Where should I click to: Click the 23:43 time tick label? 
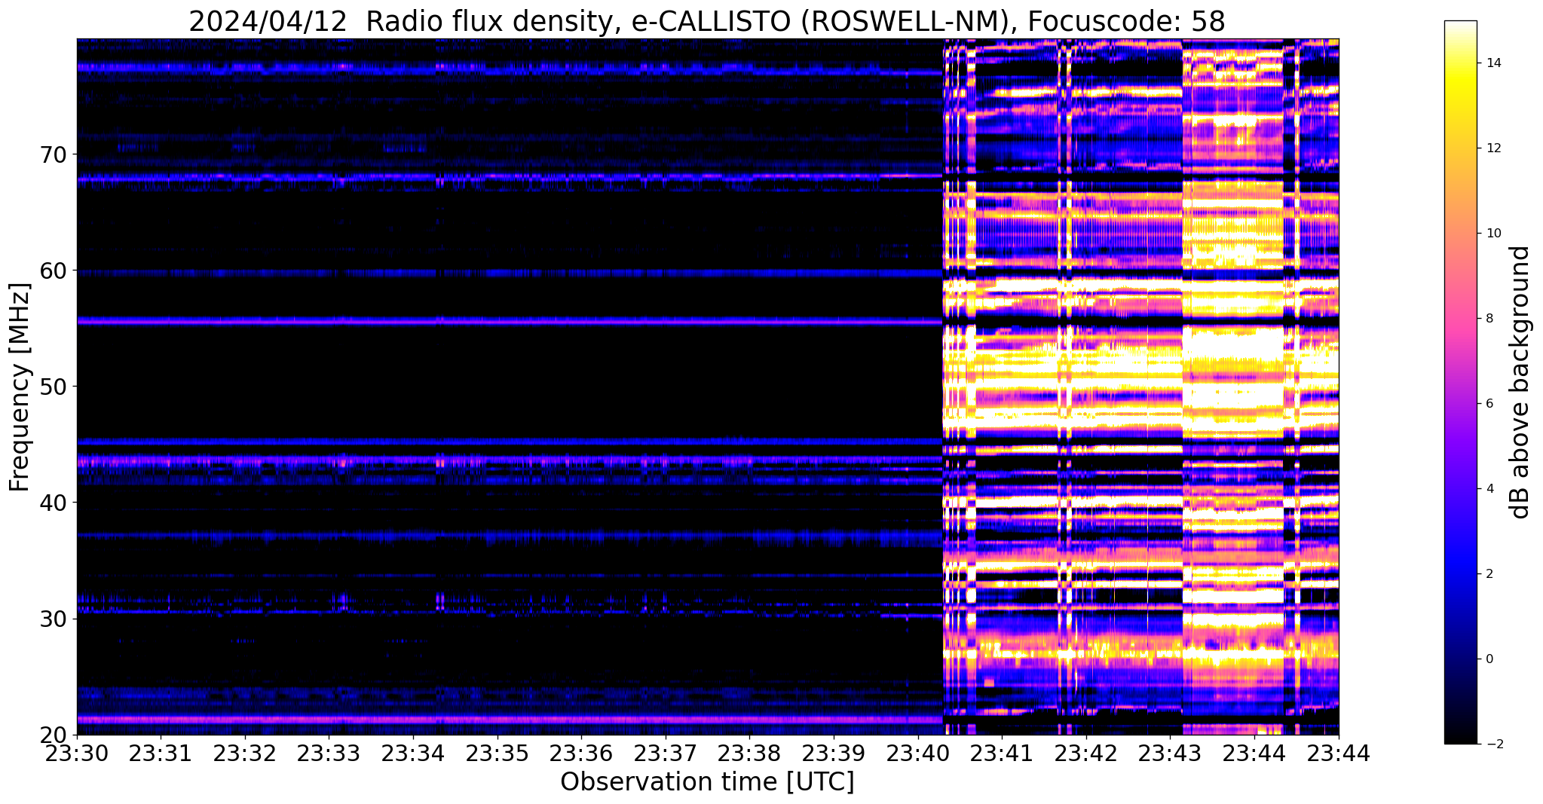[1171, 753]
